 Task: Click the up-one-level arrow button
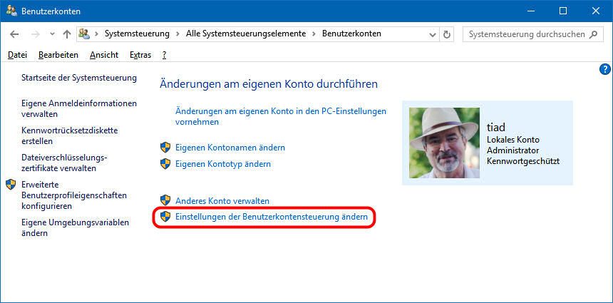coord(67,34)
